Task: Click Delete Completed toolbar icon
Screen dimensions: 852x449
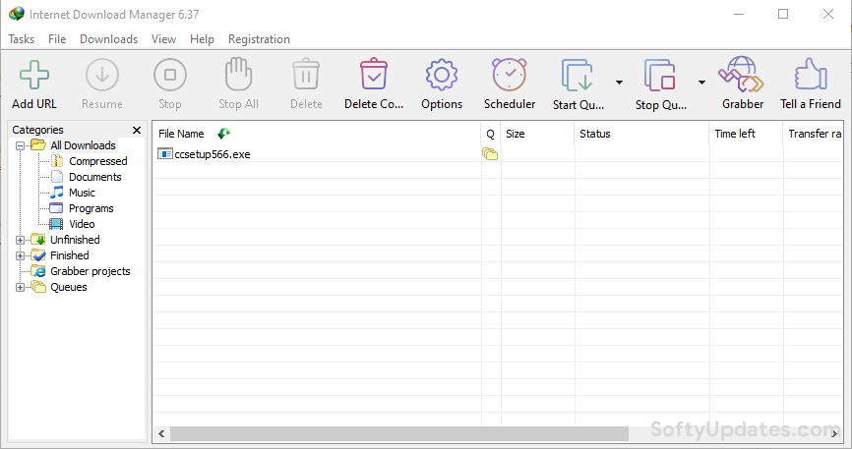Action: [x=374, y=75]
